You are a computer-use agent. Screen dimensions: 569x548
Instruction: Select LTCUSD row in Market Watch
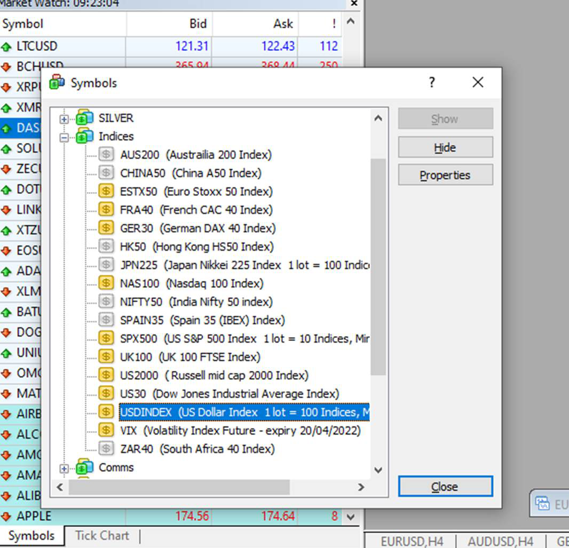[171, 46]
